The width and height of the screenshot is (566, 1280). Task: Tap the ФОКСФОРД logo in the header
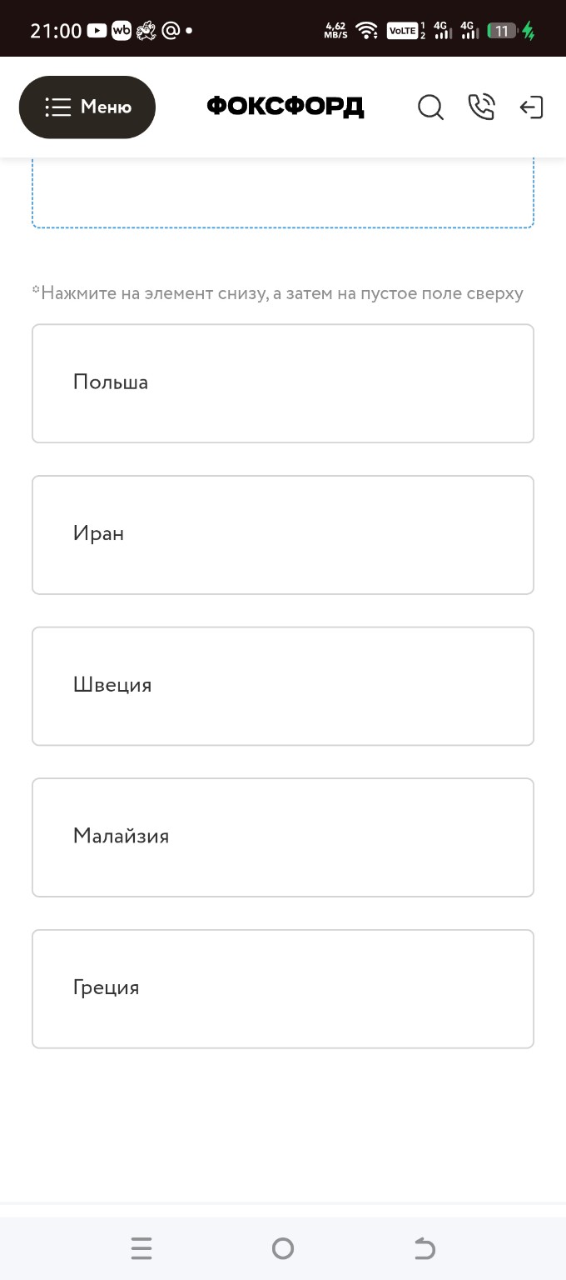(285, 107)
